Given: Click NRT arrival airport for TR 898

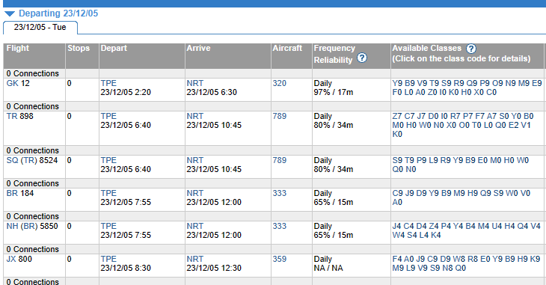Looking at the screenshot, I should point(194,116).
